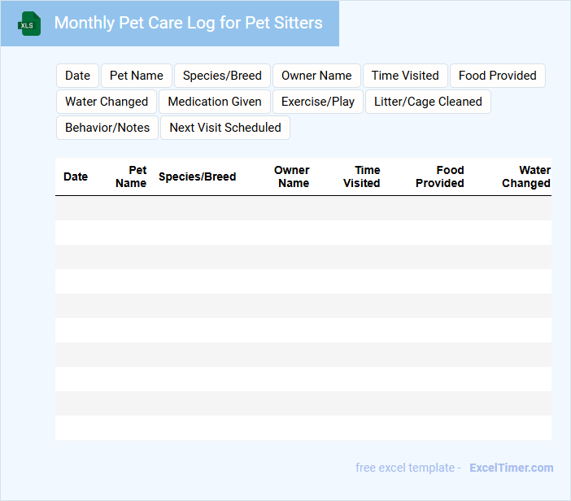Select the Litter/Cage Cleaned tag

[x=428, y=102]
